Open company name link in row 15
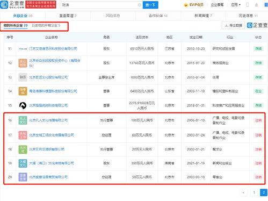This screenshot has height=201, width=268. click(48, 105)
